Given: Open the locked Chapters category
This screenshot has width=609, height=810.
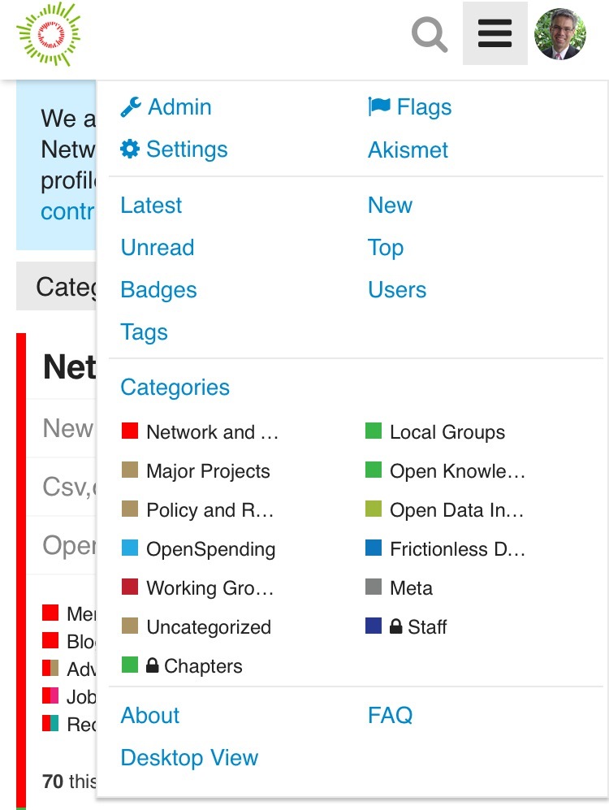Looking at the screenshot, I should 193,666.
